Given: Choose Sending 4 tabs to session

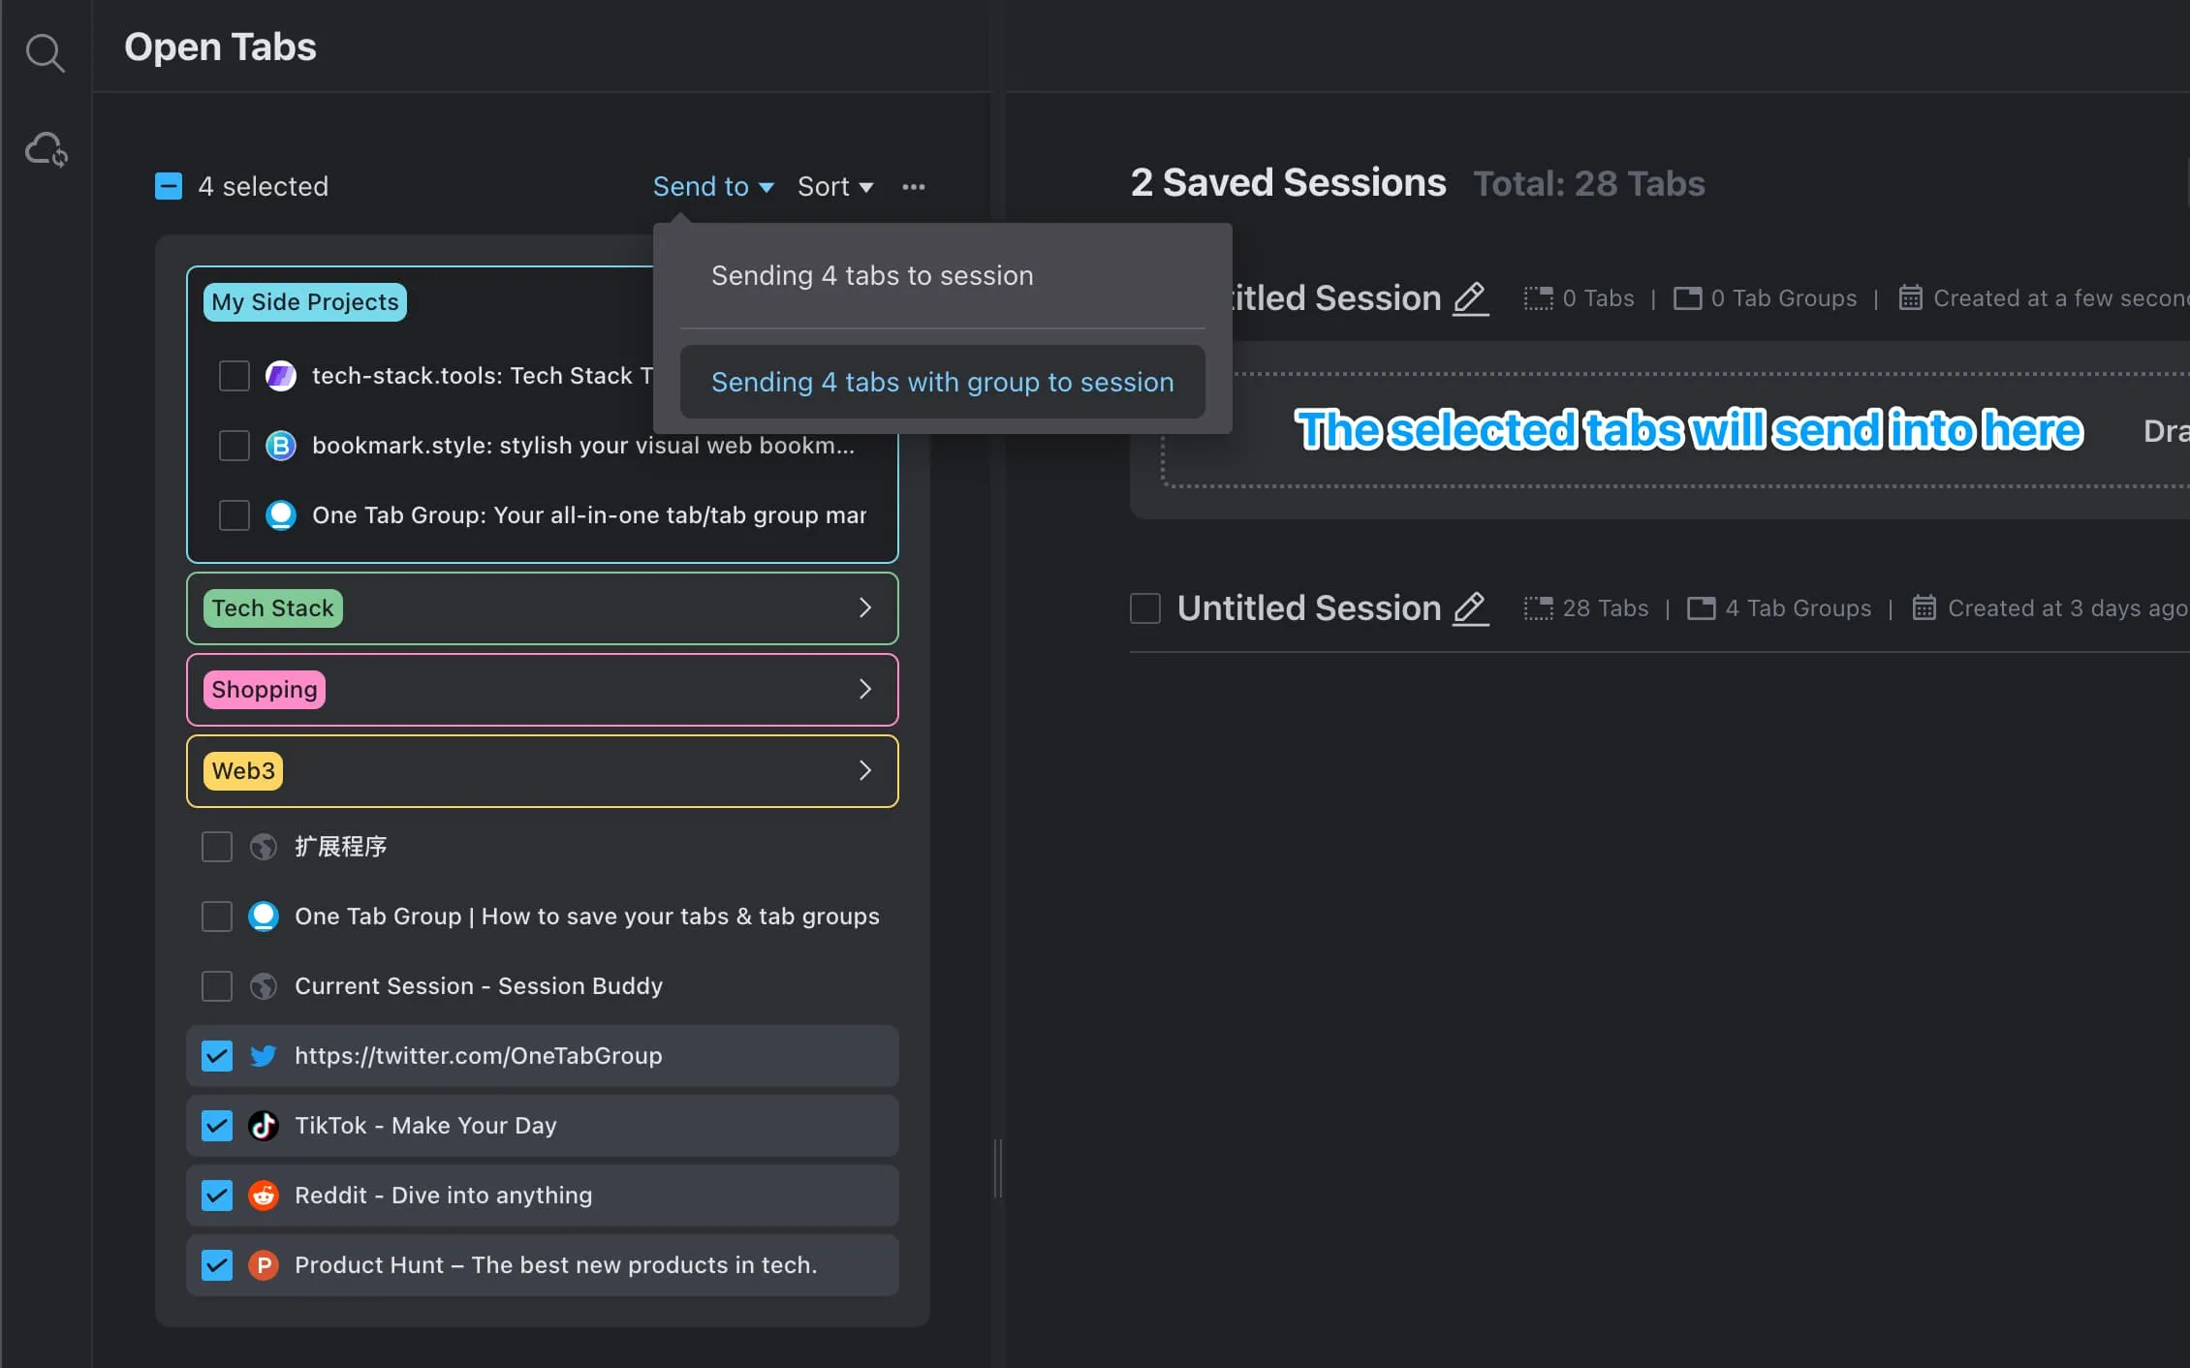Looking at the screenshot, I should 871,275.
